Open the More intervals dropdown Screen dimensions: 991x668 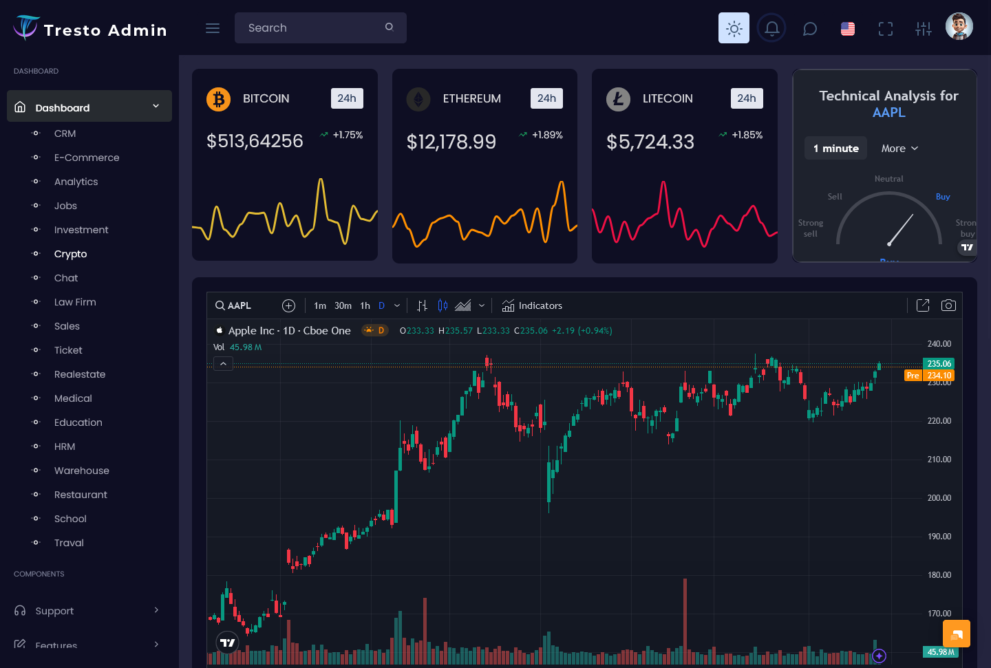coord(899,149)
